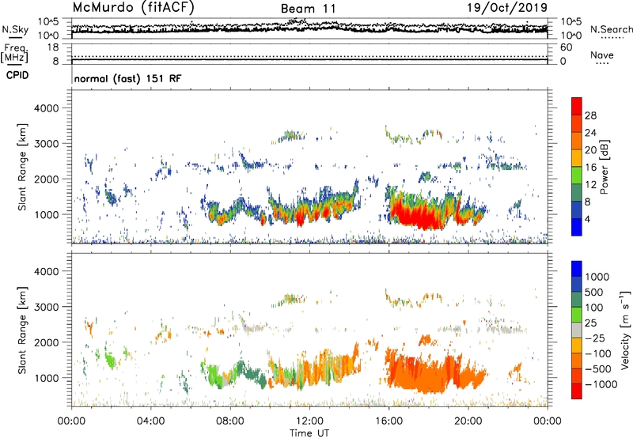Click the '28' power colorbar tick label

point(590,115)
